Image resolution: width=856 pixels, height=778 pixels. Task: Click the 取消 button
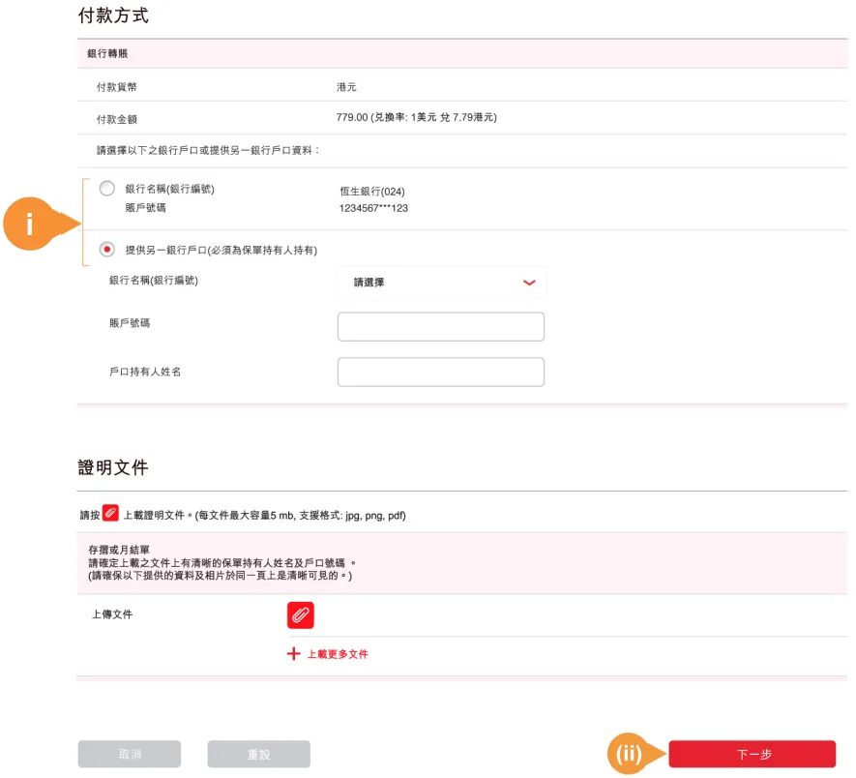[x=130, y=754]
